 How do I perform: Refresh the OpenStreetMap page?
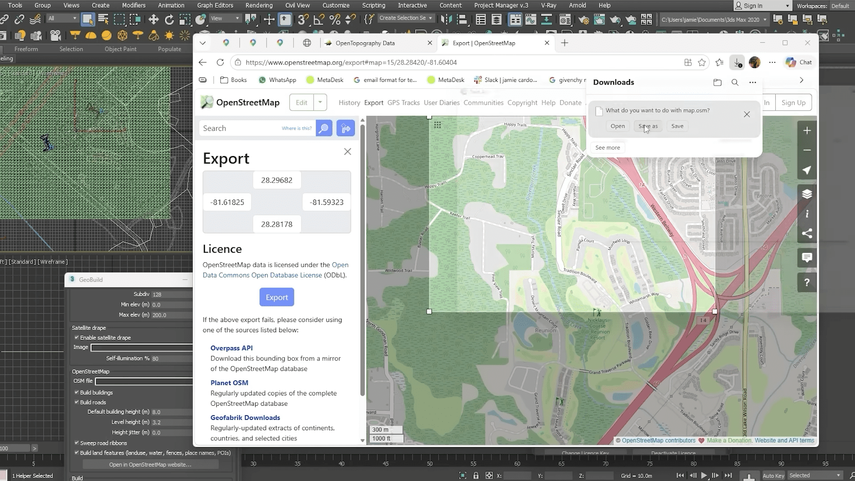coord(220,62)
